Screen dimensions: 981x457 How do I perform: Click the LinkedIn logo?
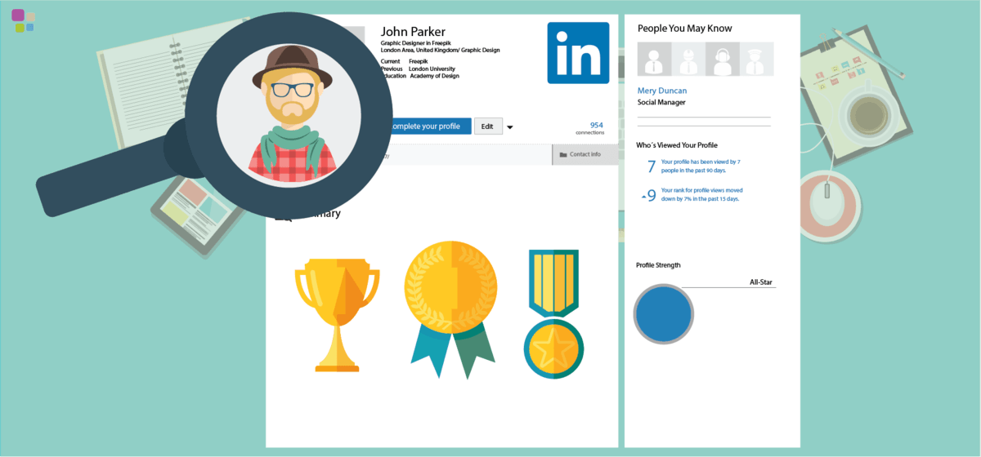coord(578,53)
